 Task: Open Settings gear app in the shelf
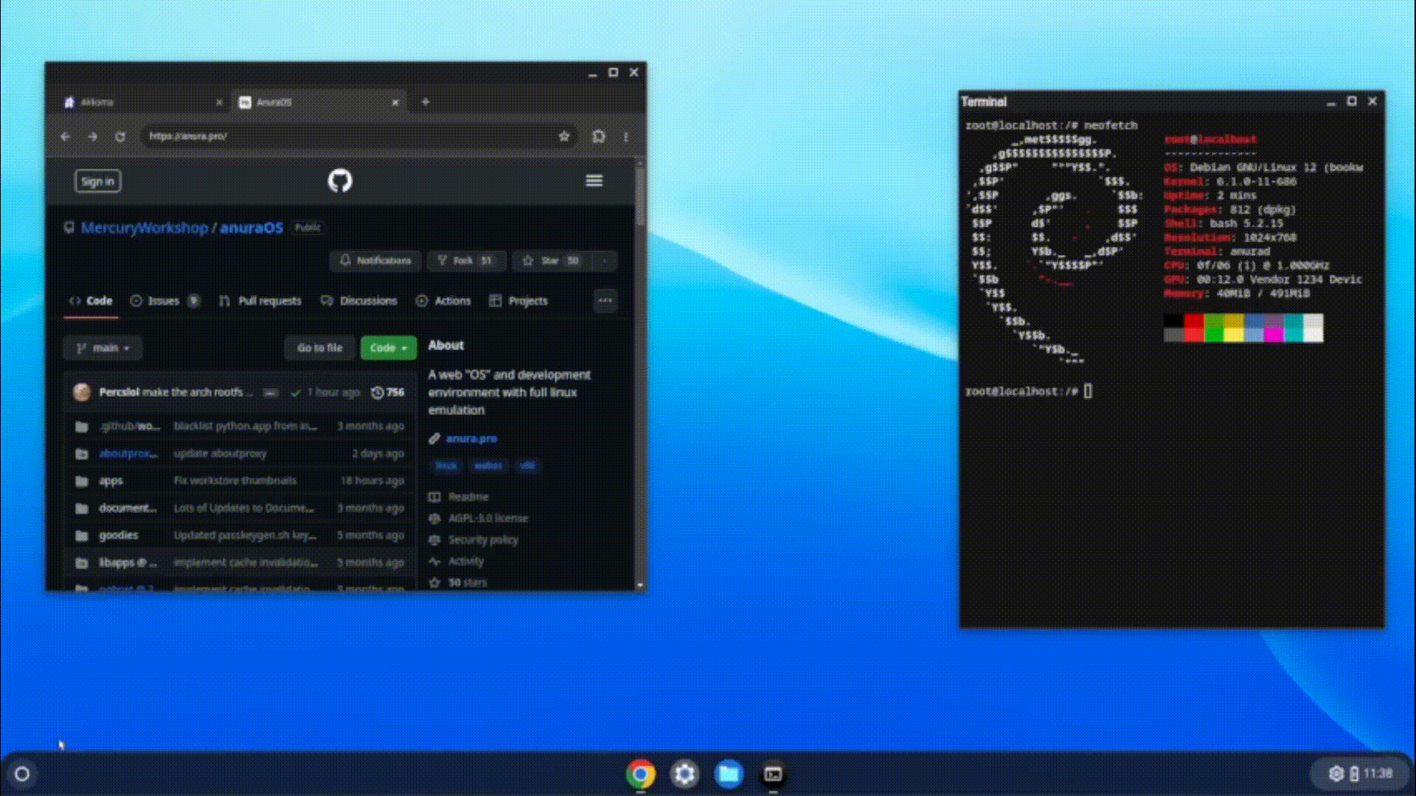[684, 774]
